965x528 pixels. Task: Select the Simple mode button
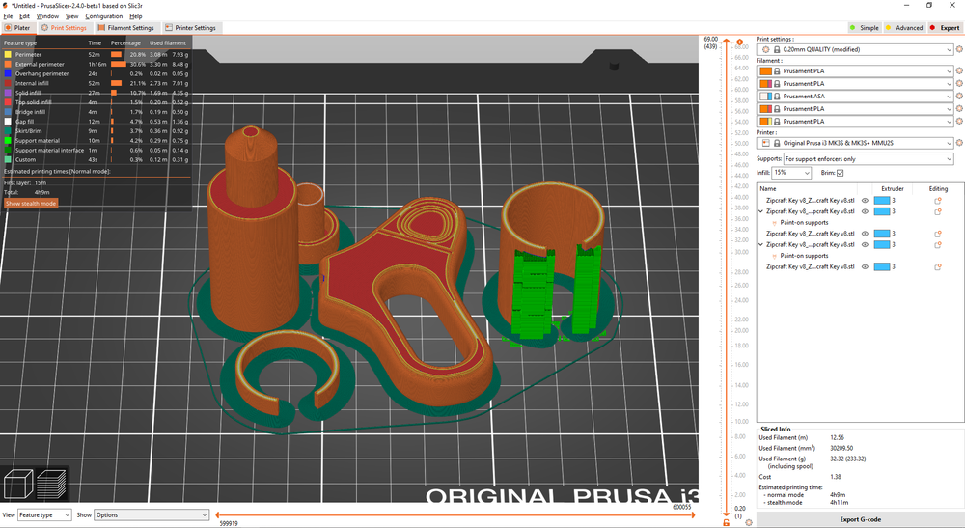pyautogui.click(x=865, y=28)
